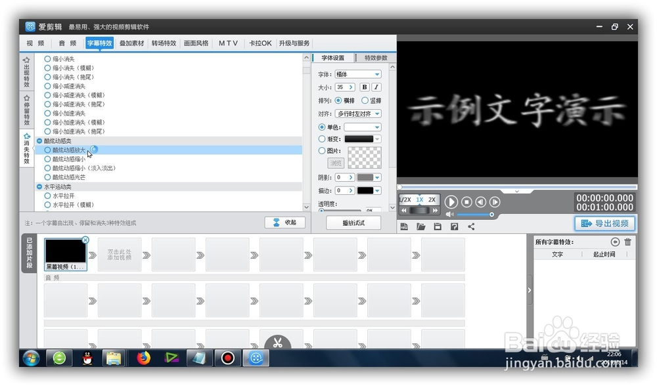This screenshot has height=386, width=657.
Task: Expand the chevron under the preview timeline
Action: pos(517,191)
